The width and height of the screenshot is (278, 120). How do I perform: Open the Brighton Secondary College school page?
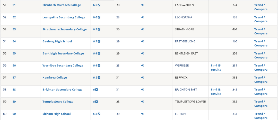click(x=62, y=90)
